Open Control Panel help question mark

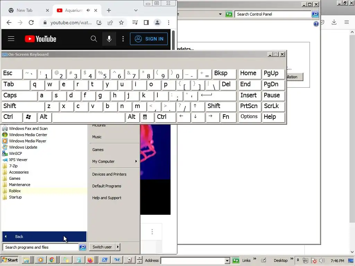tap(316, 24)
